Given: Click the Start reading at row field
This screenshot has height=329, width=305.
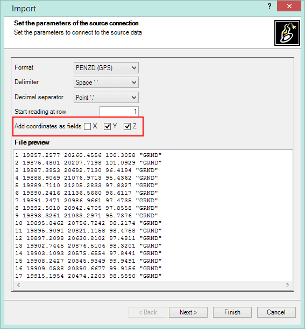Looking at the screenshot, I should (119, 112).
